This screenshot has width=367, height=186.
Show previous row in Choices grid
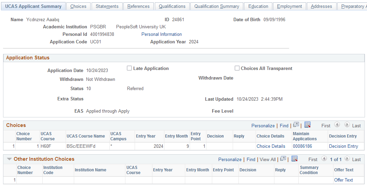tap(337, 125)
